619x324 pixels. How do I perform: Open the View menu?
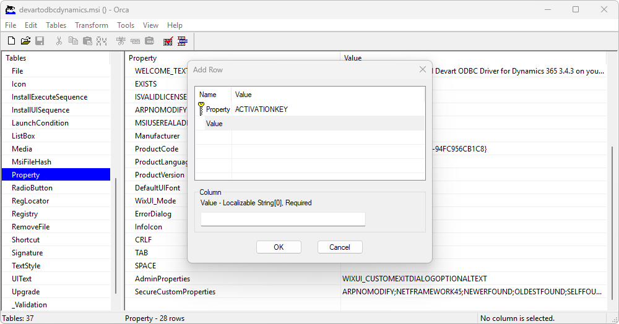tap(150, 25)
